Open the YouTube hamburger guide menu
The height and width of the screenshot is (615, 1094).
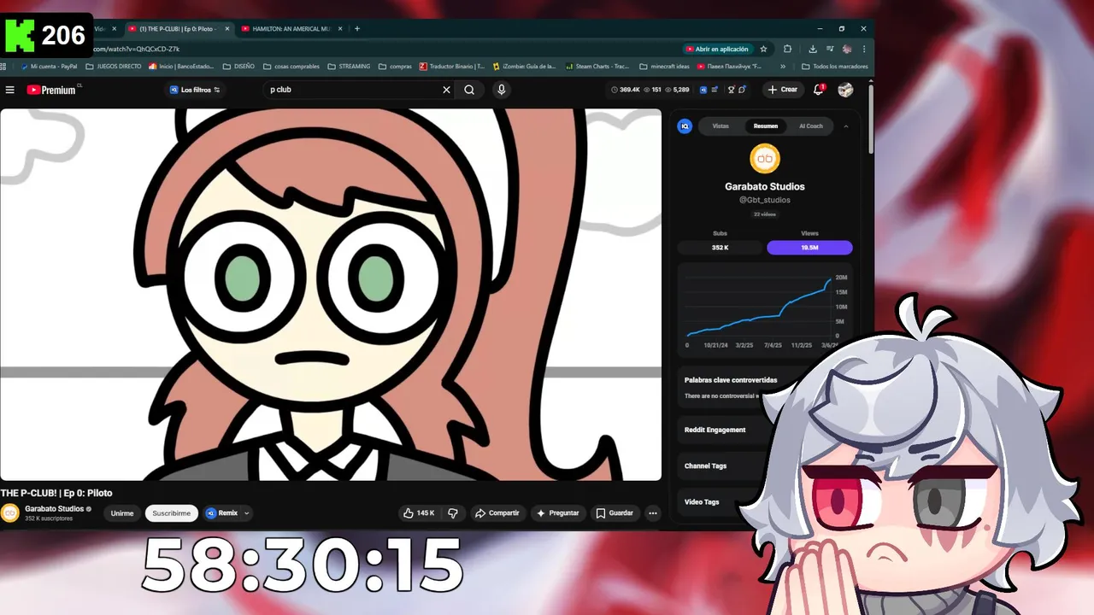coord(10,90)
